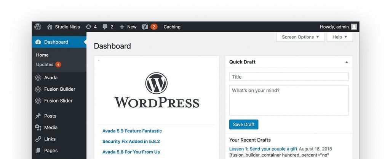Click the Yoast SEO icon with badge
Screen dimensions: 390x159
point(145,27)
